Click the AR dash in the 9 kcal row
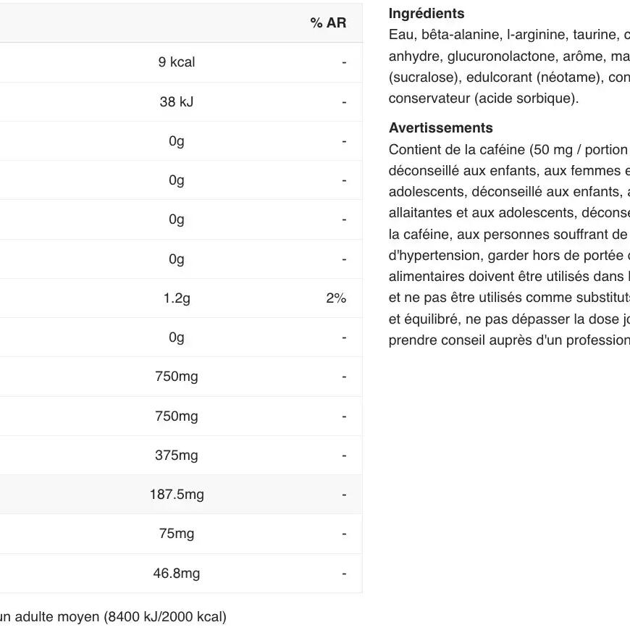 coord(344,62)
